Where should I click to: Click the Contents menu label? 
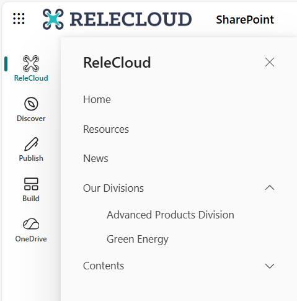(x=104, y=266)
